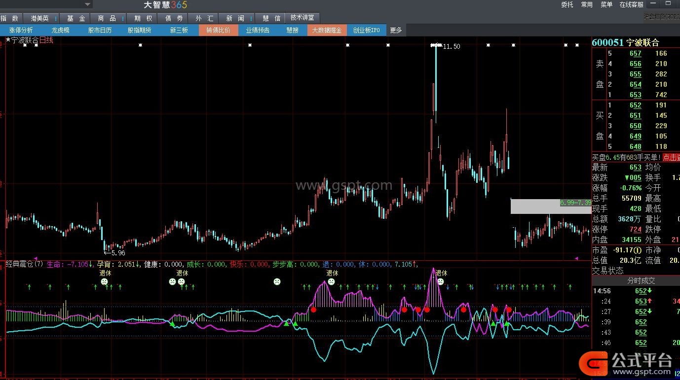680x380 pixels.
Task: Click the orange 转债比价 button
Action: [218, 30]
